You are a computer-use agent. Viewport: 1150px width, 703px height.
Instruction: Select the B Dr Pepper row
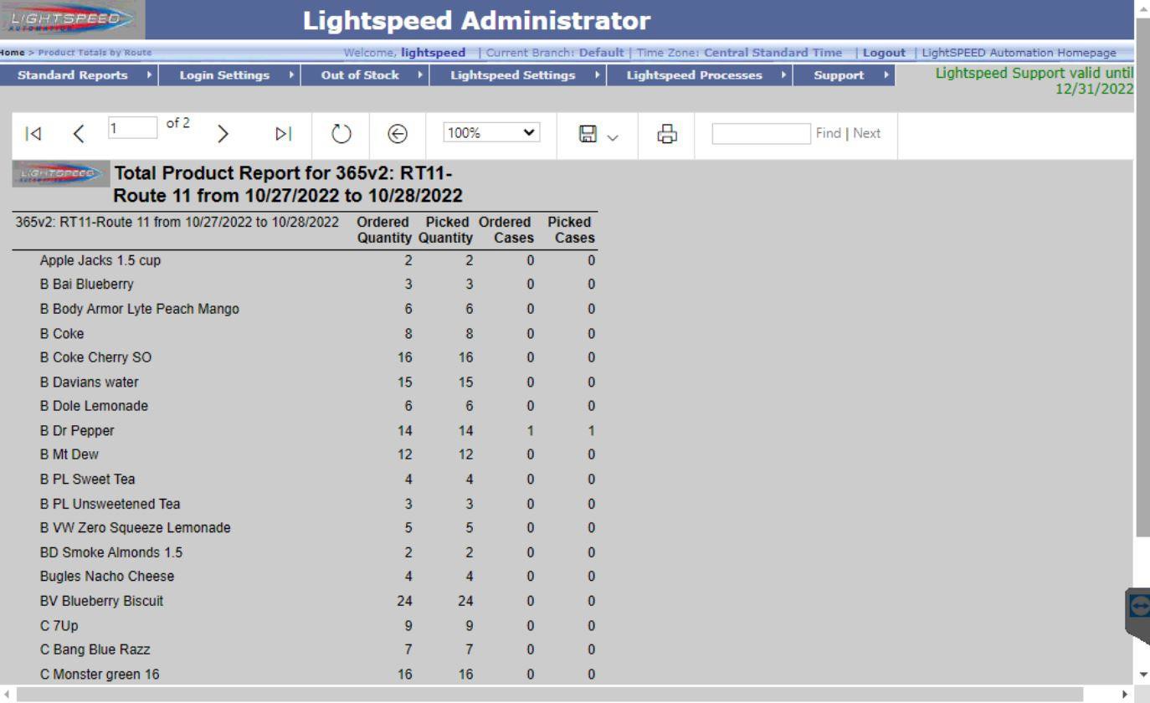point(305,431)
